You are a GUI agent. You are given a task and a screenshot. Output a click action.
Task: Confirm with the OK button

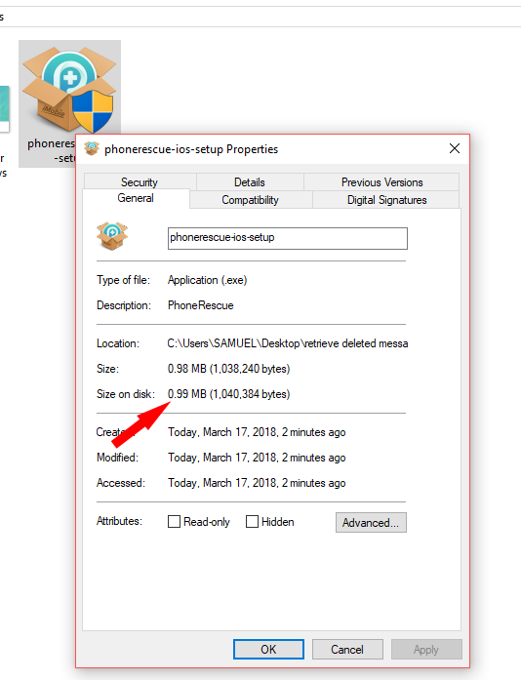[268, 649]
